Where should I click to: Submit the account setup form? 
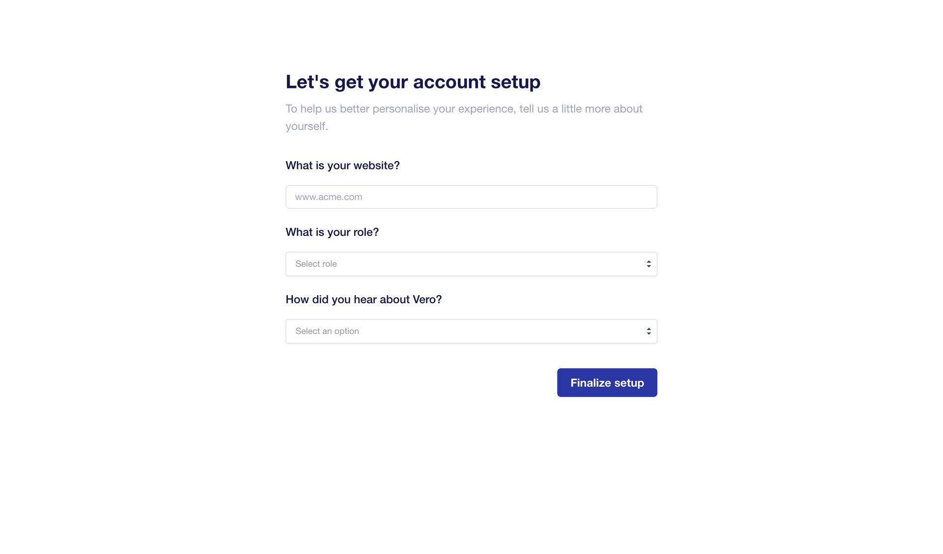607,383
